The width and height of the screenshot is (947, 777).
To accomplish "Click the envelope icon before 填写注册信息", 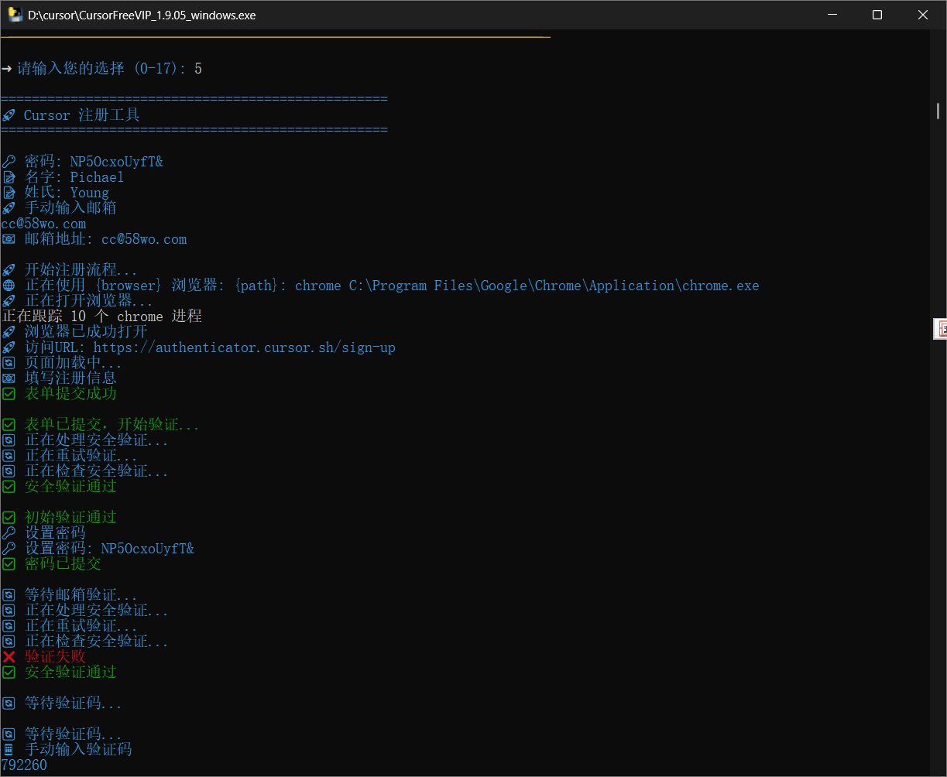I will [x=9, y=378].
